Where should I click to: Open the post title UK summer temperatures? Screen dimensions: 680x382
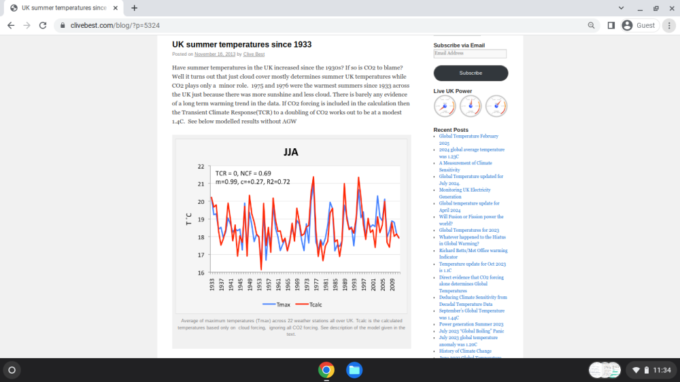click(241, 44)
